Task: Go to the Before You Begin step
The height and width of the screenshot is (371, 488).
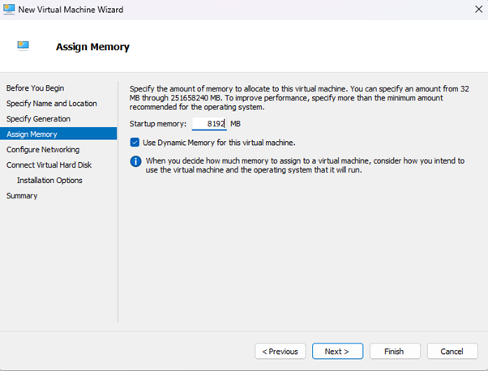Action: [35, 87]
